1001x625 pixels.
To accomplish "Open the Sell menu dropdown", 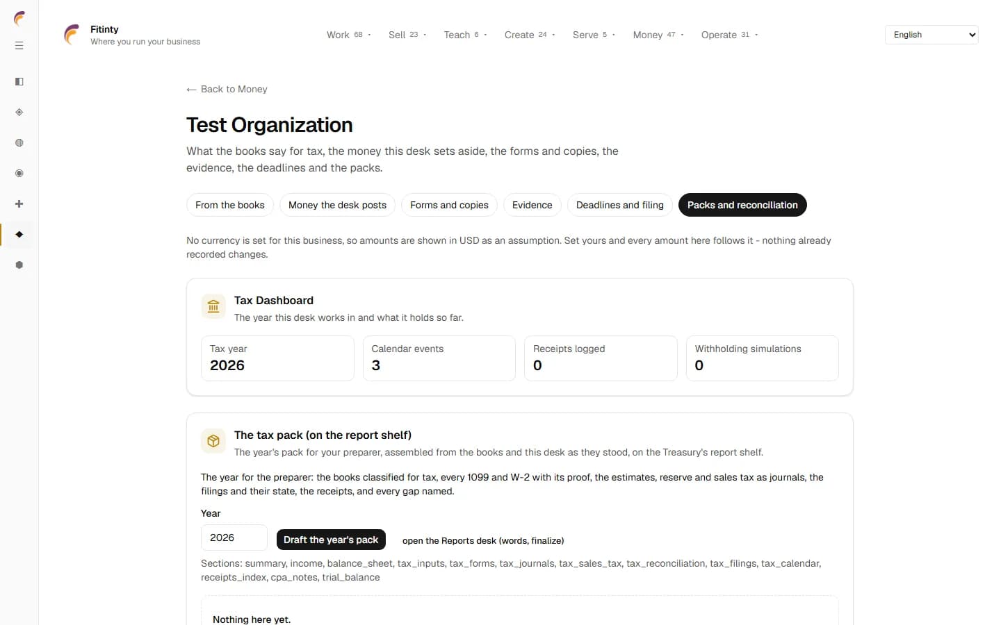I will pos(407,35).
